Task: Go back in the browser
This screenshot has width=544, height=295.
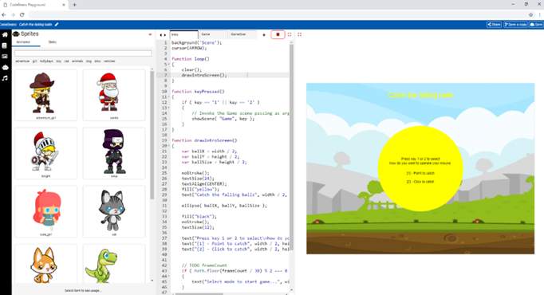Action: pos(4,14)
